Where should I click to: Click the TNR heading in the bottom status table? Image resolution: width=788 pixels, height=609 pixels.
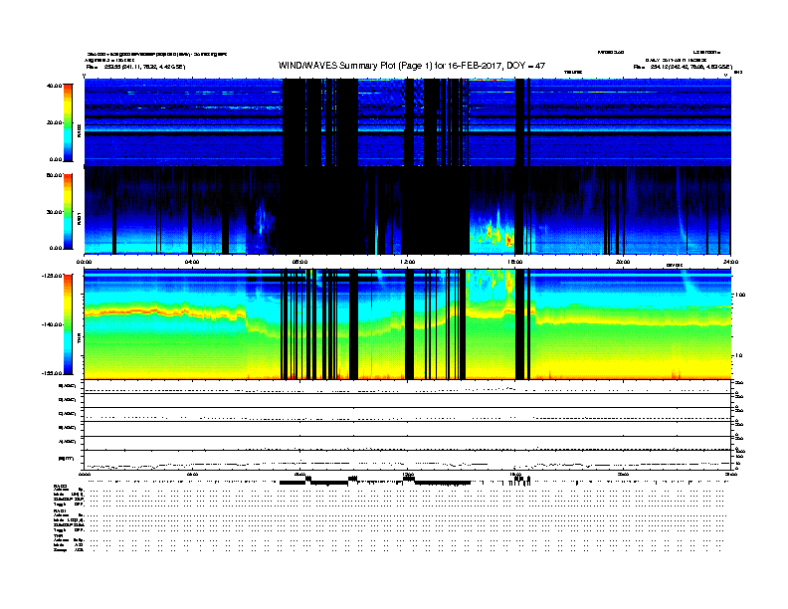pos(58,535)
